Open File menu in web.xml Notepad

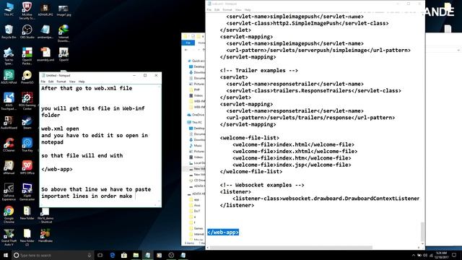point(209,9)
